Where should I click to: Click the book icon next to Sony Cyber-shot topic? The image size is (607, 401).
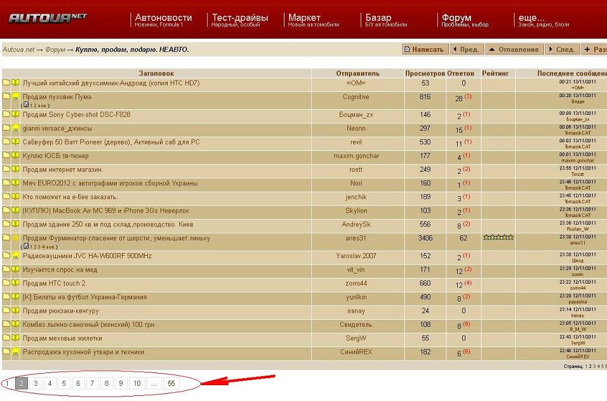16,115
